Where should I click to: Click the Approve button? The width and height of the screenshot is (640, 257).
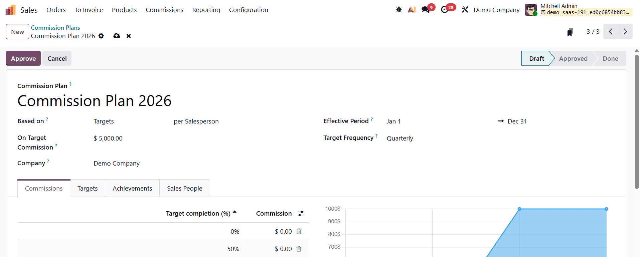[x=23, y=58]
